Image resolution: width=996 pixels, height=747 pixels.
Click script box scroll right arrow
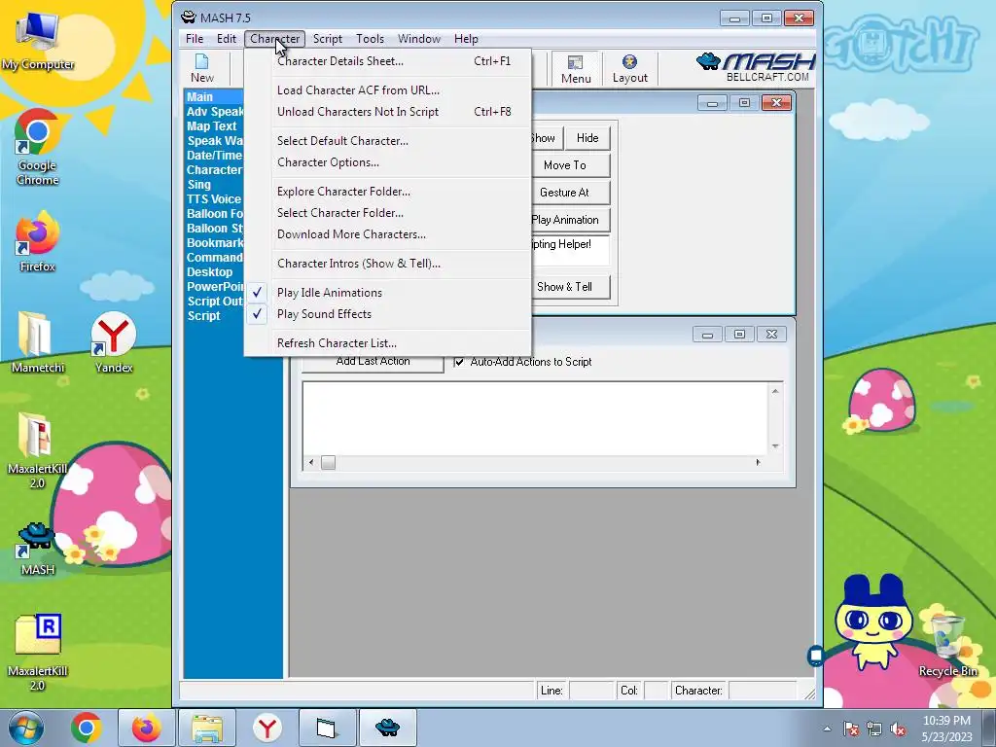pyautogui.click(x=758, y=463)
